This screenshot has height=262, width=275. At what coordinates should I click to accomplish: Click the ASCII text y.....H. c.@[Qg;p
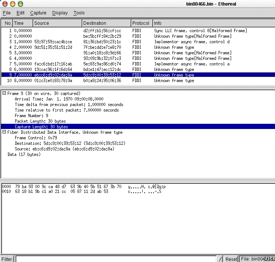[147, 187]
